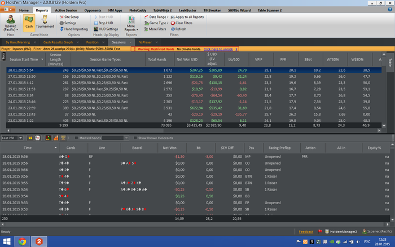Open the HM Apps tab
The height and width of the screenshot is (247, 395).
(115, 10)
